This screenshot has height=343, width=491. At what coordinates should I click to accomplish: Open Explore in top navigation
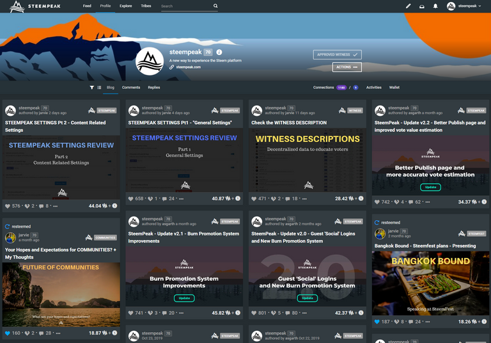pos(125,6)
